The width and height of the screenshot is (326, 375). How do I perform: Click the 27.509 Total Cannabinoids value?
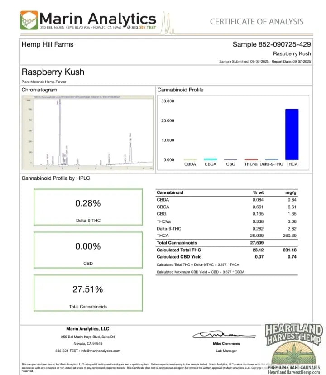(x=257, y=243)
